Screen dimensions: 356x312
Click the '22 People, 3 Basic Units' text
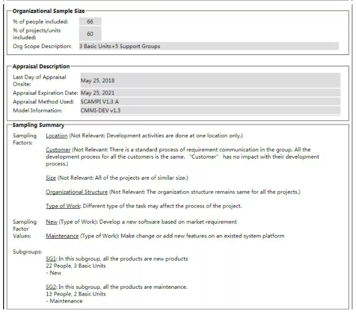(75, 266)
